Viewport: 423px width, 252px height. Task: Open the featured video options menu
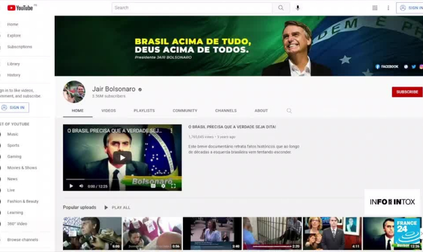171,131
